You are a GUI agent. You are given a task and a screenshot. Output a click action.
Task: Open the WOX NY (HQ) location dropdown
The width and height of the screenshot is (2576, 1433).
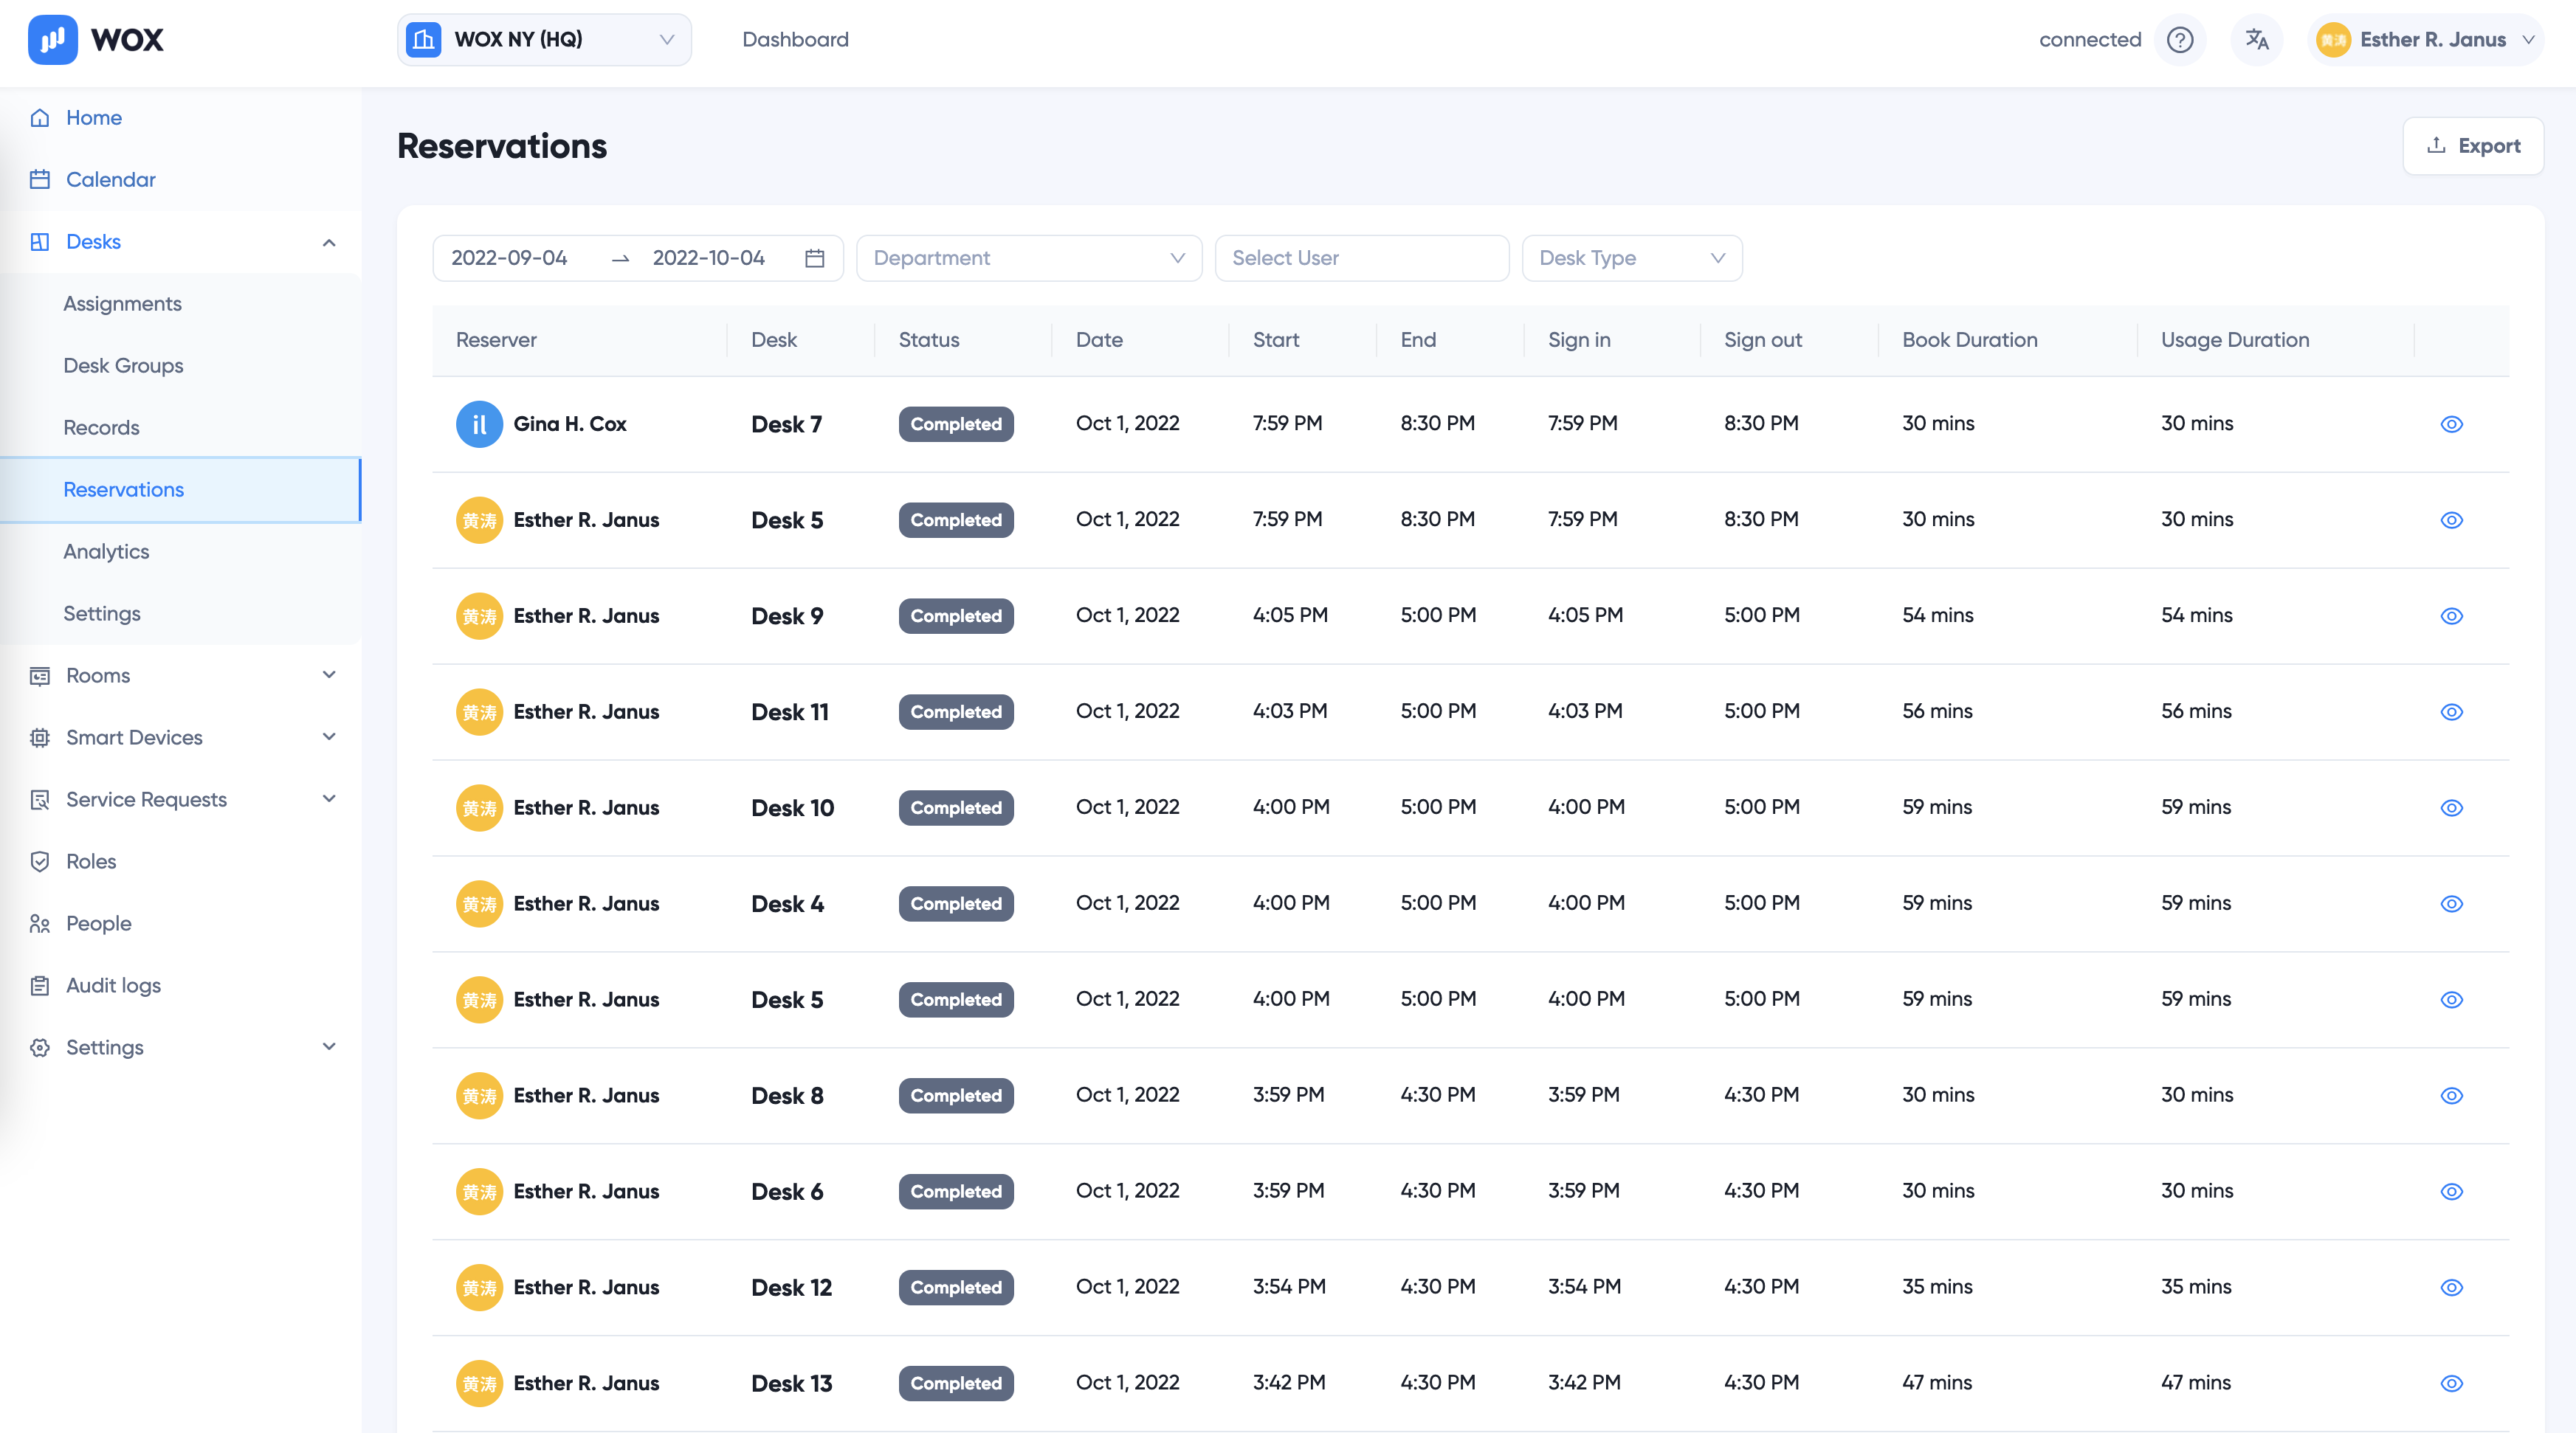[544, 40]
